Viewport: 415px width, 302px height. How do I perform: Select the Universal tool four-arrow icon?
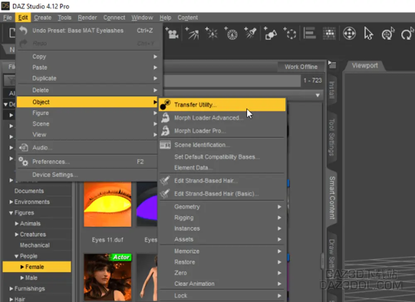tap(349, 34)
